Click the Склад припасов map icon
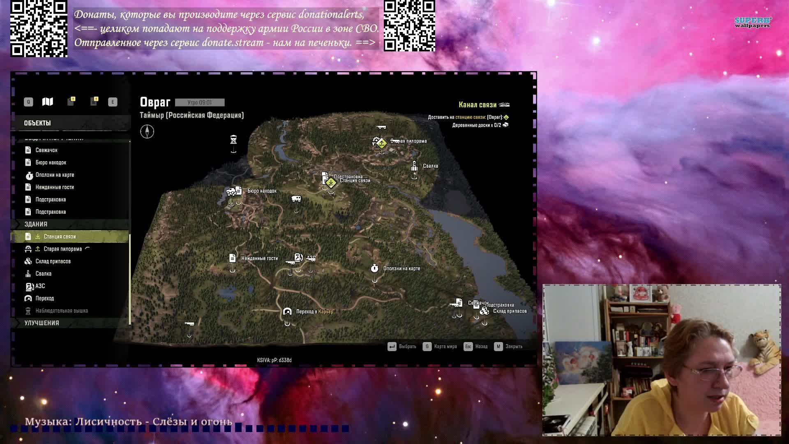 click(484, 311)
